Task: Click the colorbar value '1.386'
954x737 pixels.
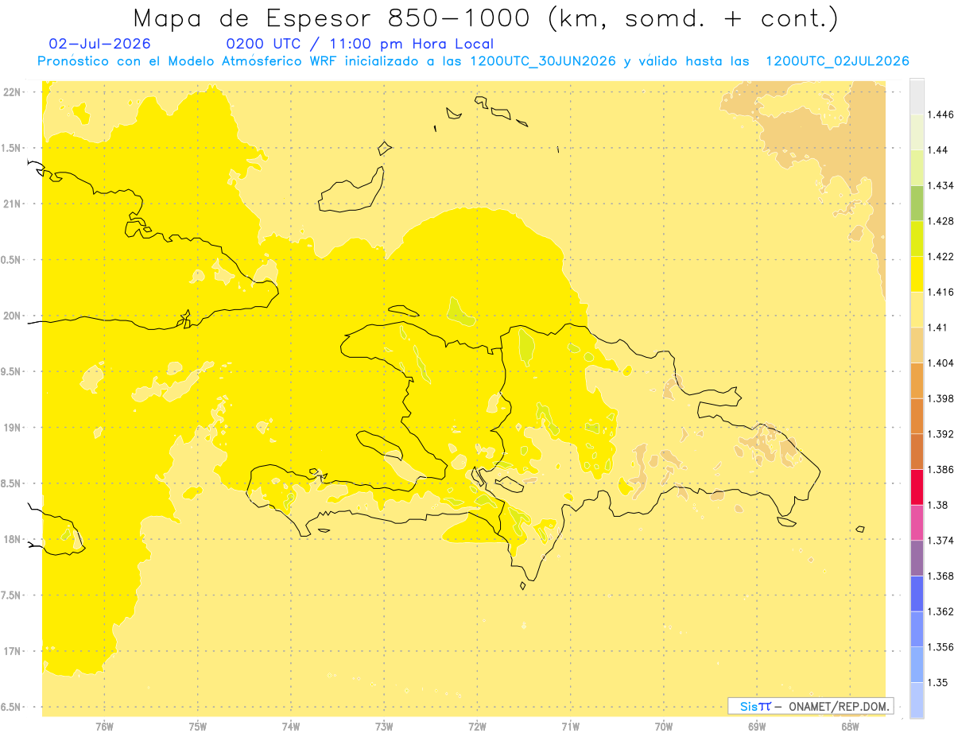Action: (940, 470)
